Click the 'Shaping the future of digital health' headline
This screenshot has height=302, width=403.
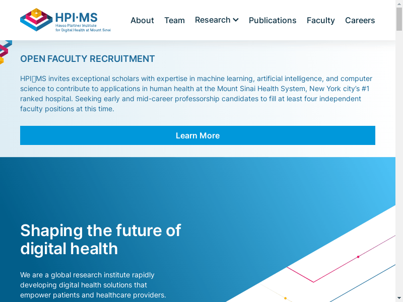click(100, 240)
